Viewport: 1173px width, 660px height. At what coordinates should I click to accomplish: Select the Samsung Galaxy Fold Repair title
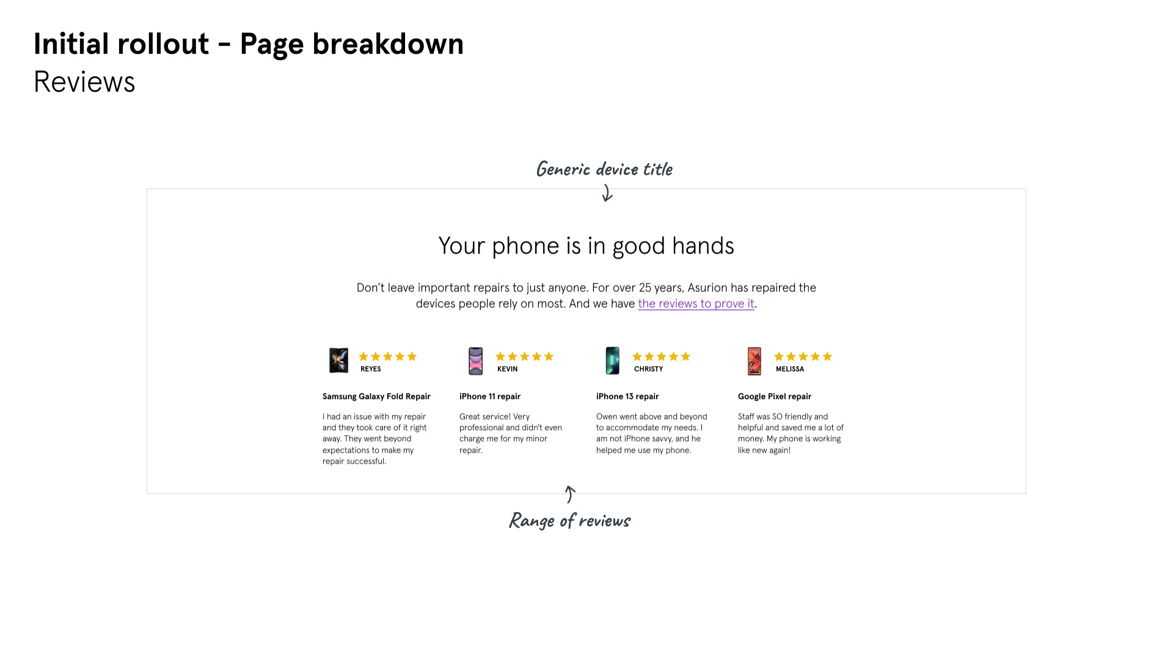(x=376, y=397)
